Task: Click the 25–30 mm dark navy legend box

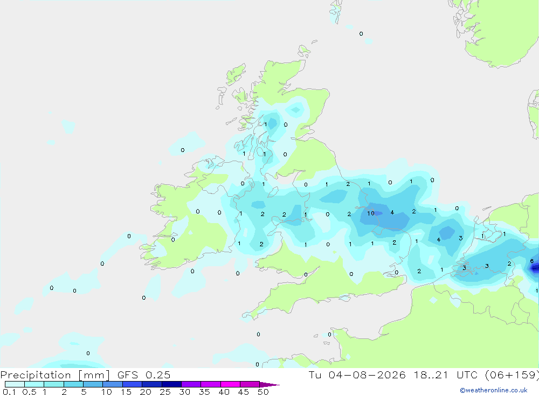Action: pyautogui.click(x=171, y=384)
